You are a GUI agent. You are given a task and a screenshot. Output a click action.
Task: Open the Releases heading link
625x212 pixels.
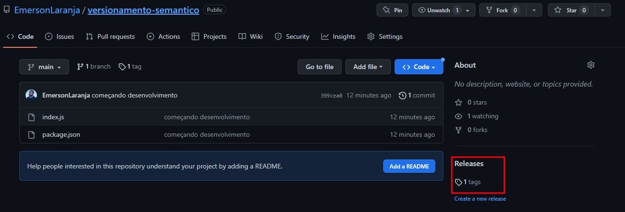[469, 163]
